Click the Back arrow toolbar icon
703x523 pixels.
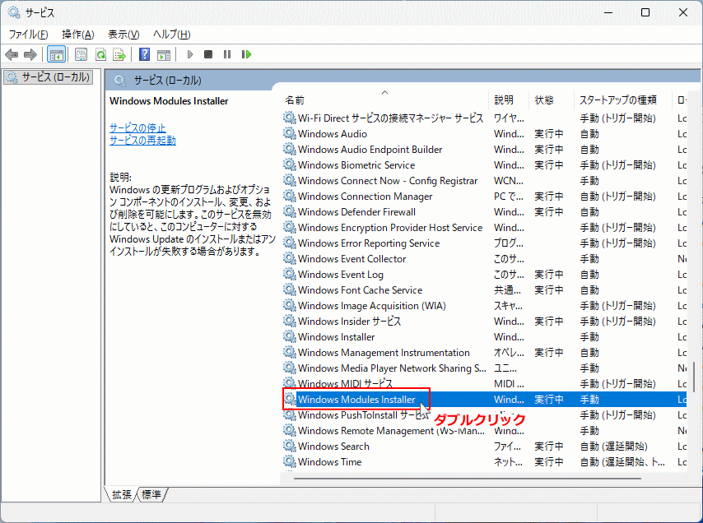pyautogui.click(x=12, y=54)
